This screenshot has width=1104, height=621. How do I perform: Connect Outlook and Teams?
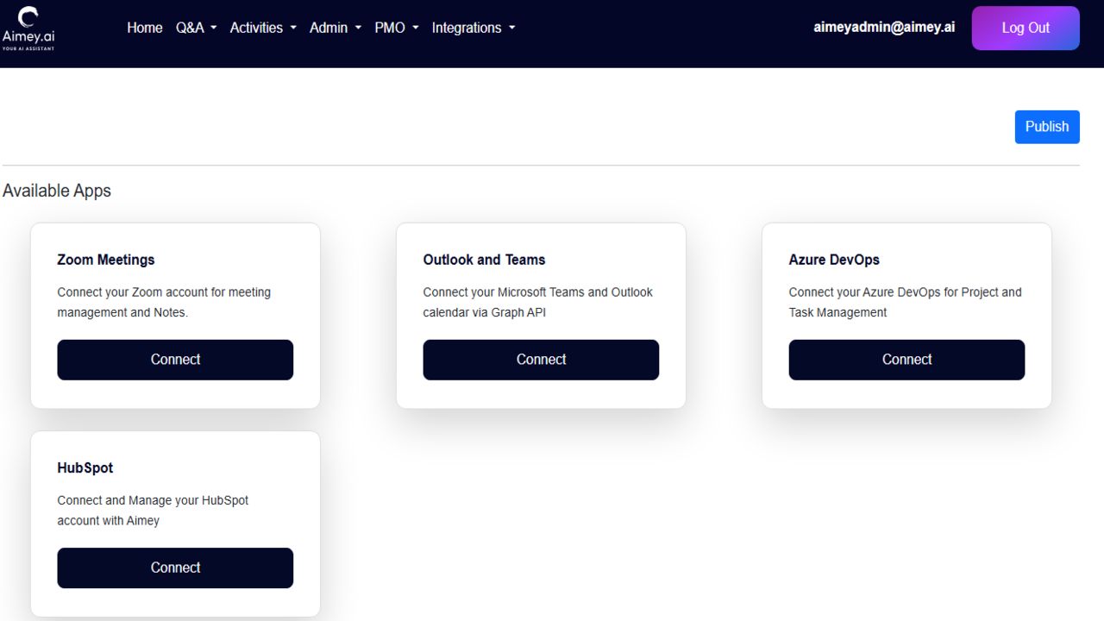tap(541, 360)
